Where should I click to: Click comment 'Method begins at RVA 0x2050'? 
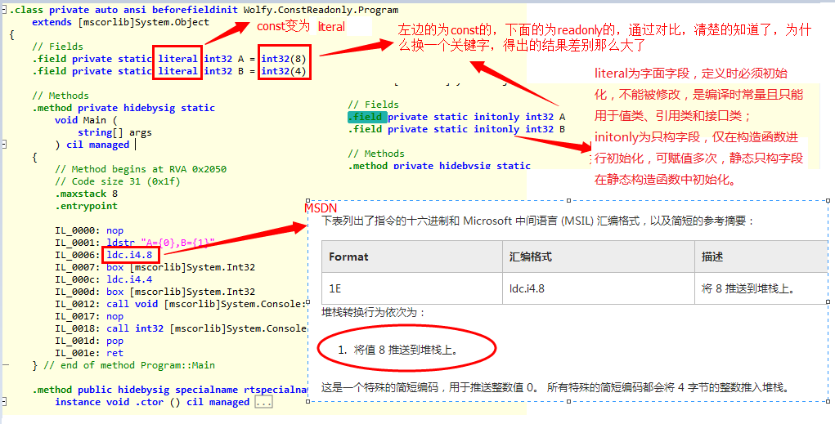click(x=141, y=169)
